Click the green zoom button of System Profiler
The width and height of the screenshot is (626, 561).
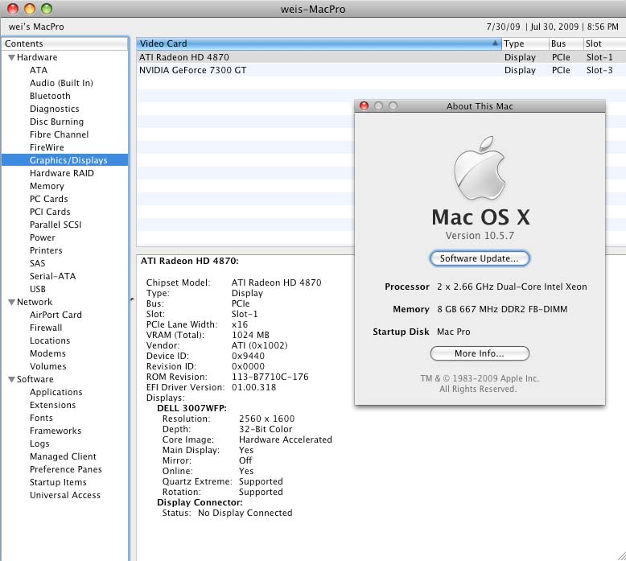pos(47,9)
